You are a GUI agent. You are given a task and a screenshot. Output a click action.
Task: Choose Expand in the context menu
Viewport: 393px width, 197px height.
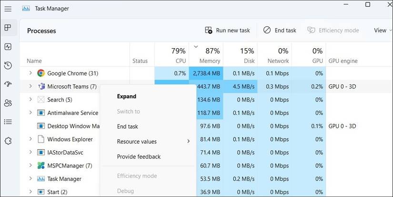pyautogui.click(x=127, y=96)
